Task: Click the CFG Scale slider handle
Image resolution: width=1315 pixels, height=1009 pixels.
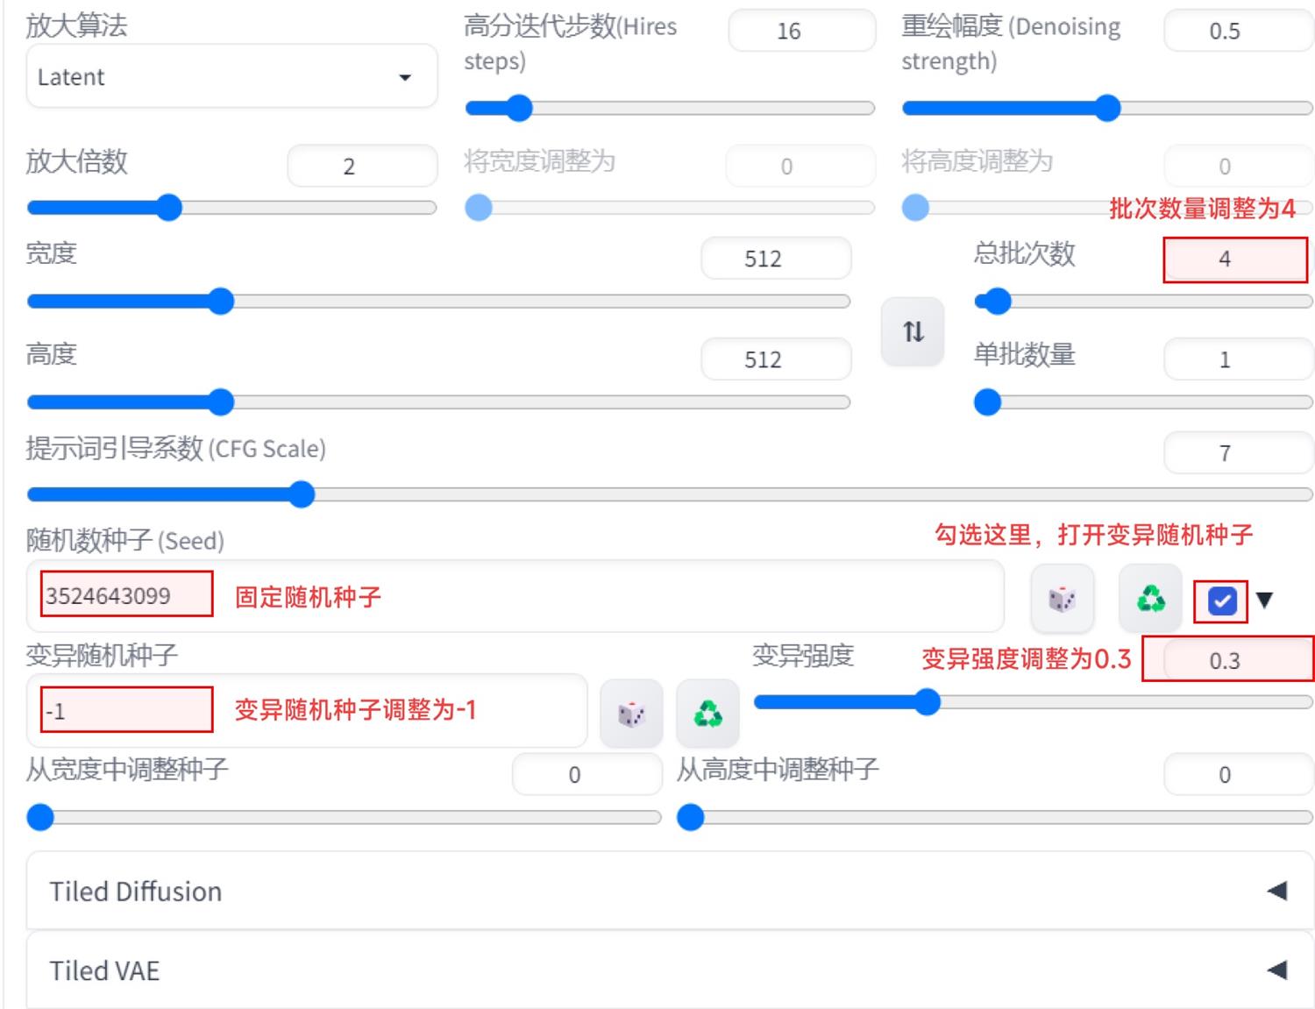Action: 301,494
